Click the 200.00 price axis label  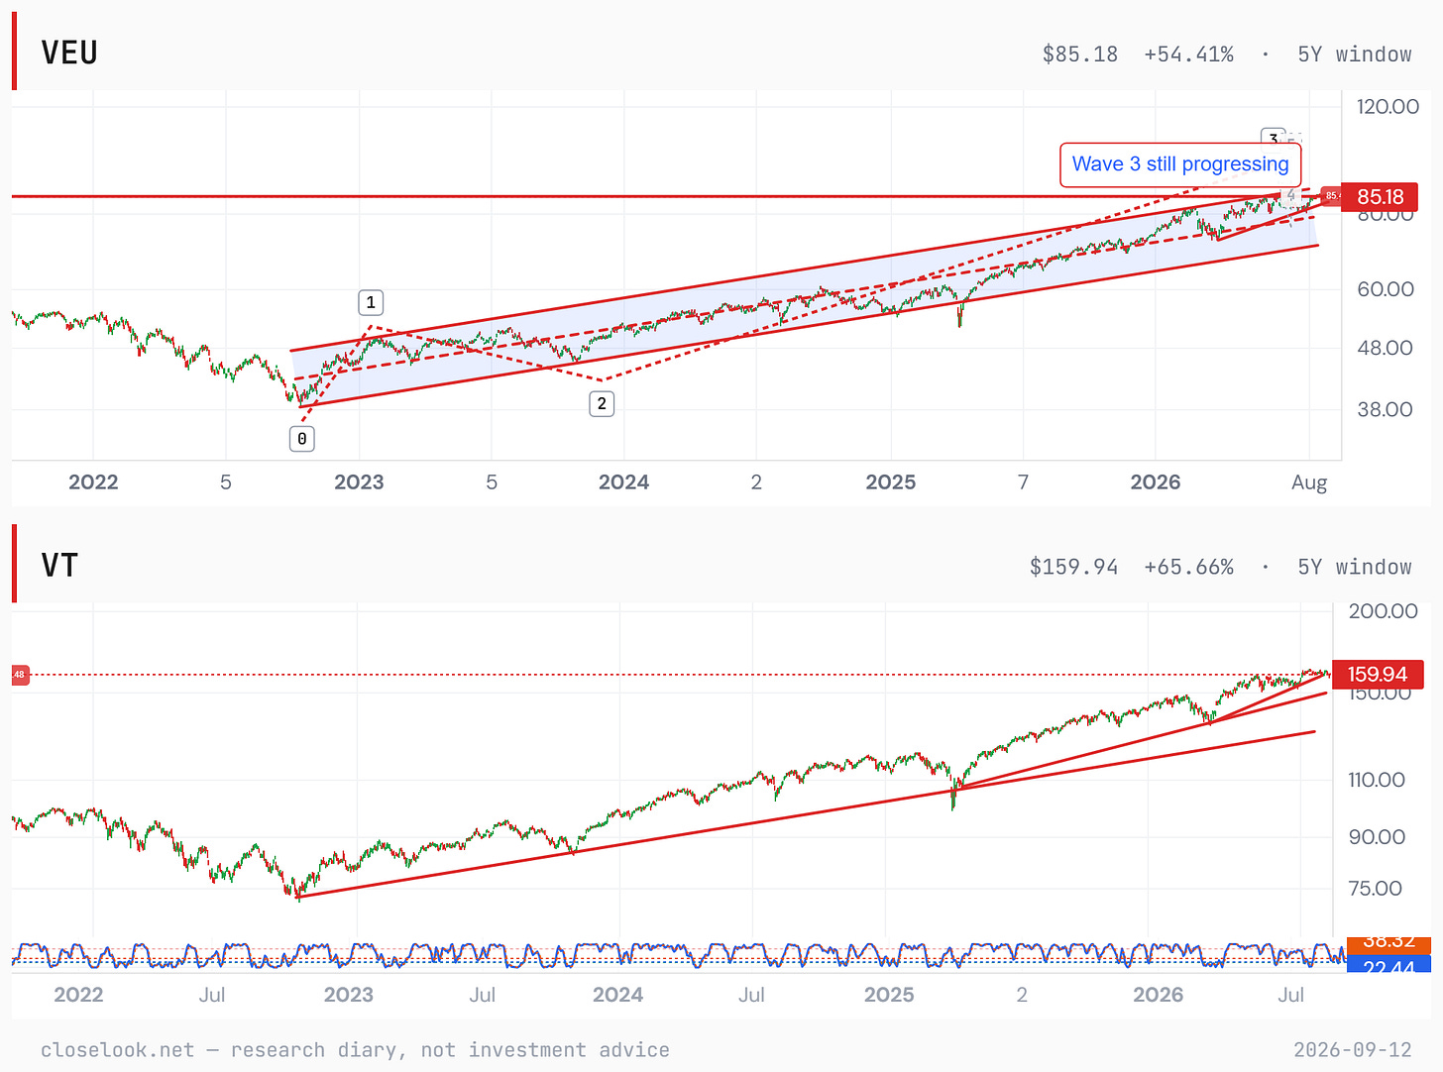tap(1384, 611)
